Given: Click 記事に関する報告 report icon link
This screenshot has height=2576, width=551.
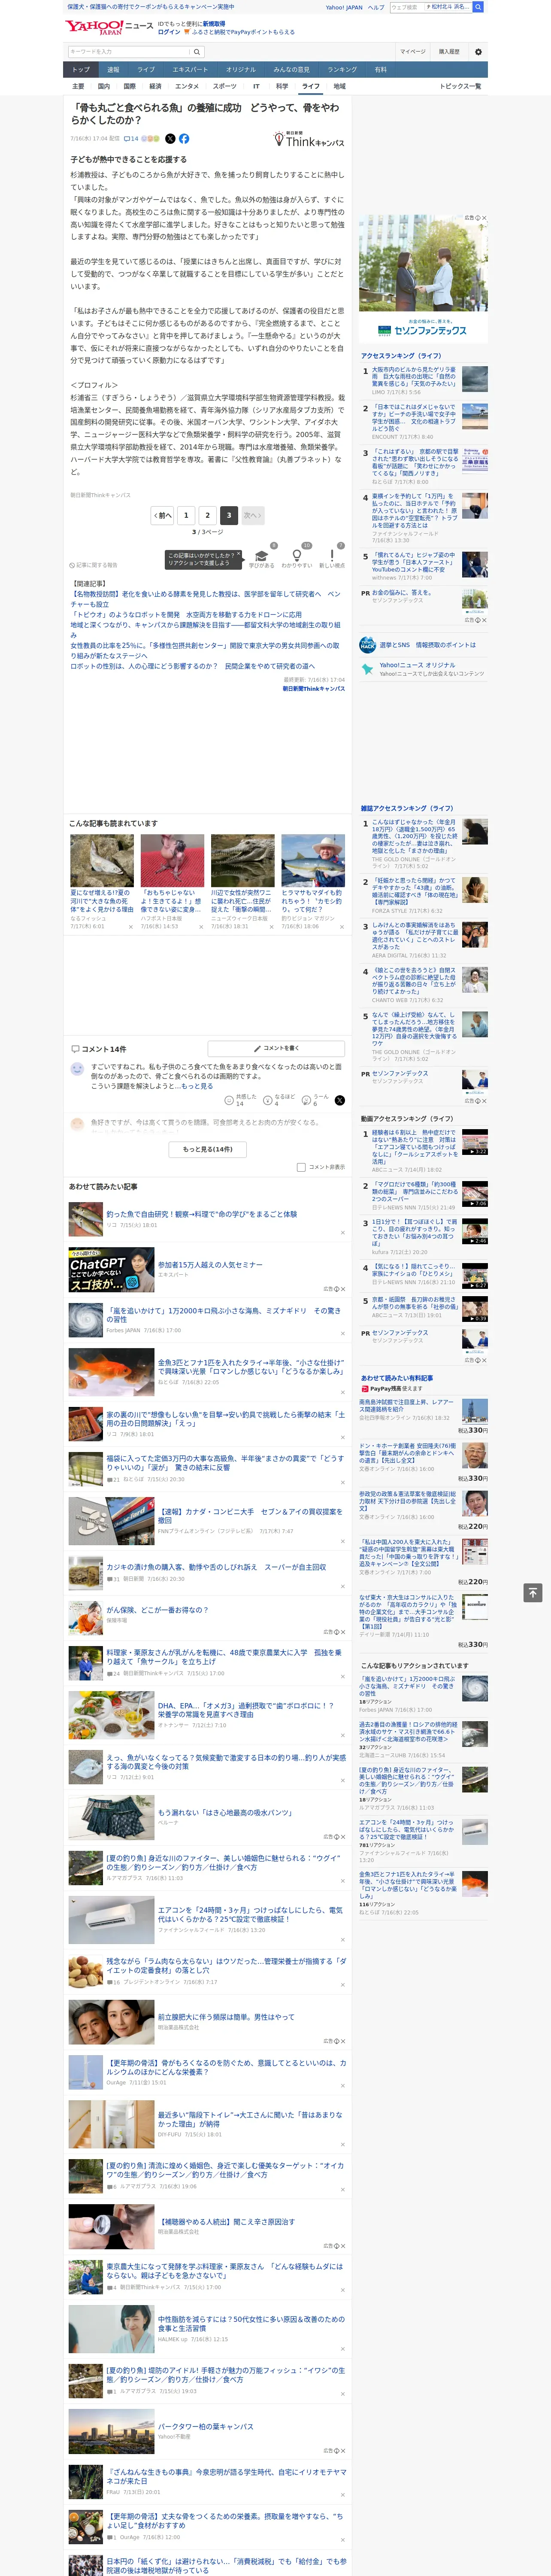Looking at the screenshot, I should [93, 565].
